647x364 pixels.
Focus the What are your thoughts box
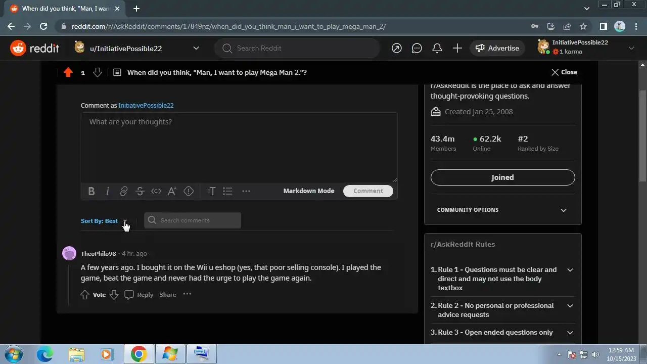point(239,147)
